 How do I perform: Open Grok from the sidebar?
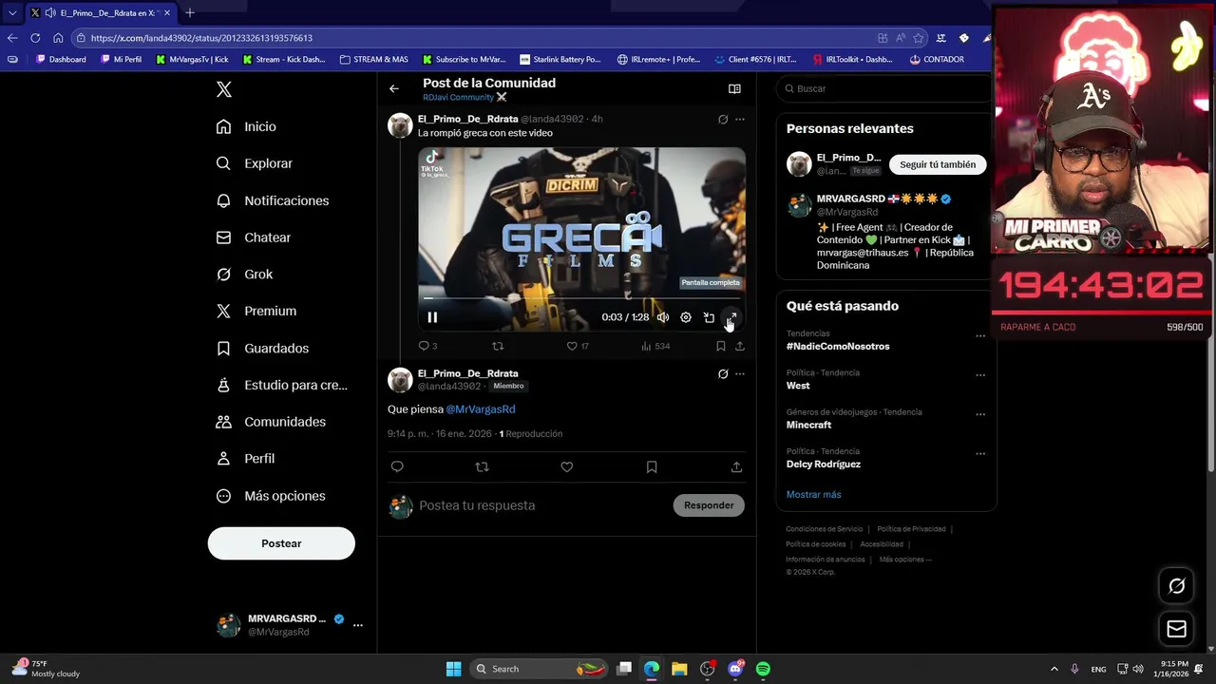[245, 275]
